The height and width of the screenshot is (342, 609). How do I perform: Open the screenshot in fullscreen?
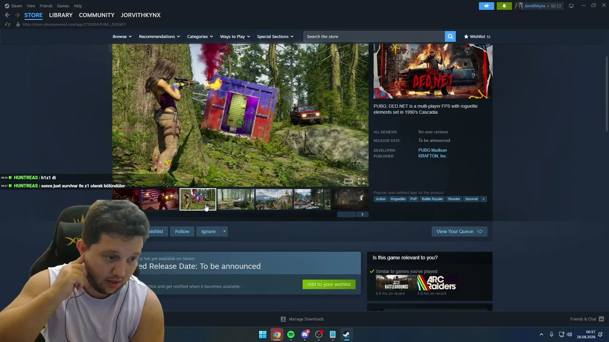tap(361, 181)
